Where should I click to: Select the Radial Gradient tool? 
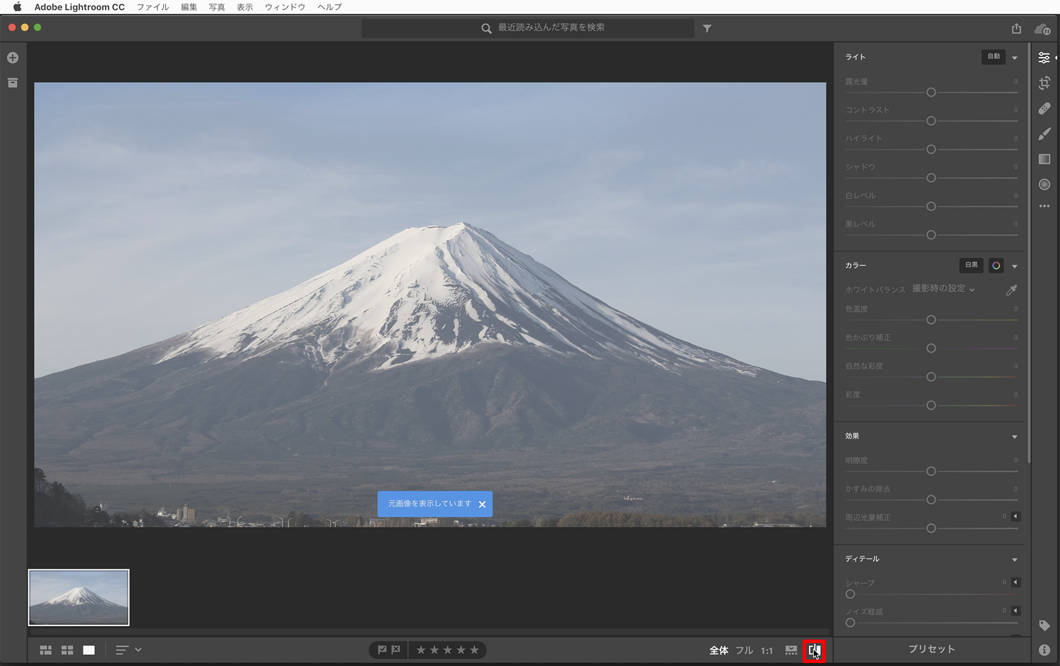click(1044, 185)
